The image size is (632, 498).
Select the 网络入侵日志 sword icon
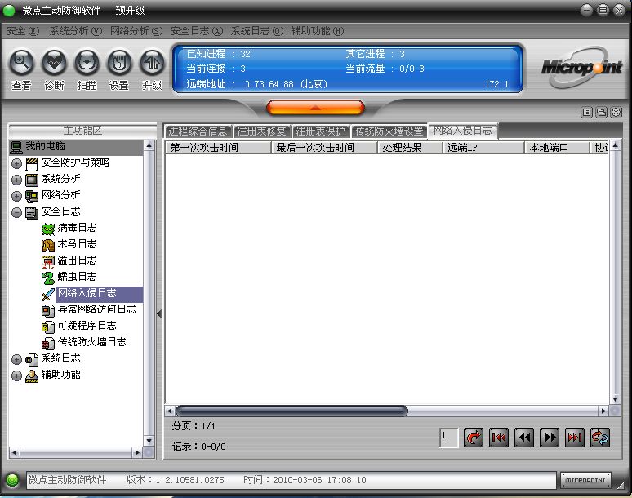(48, 294)
